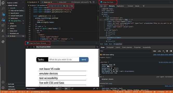Click the send button in the preview

[84, 60]
